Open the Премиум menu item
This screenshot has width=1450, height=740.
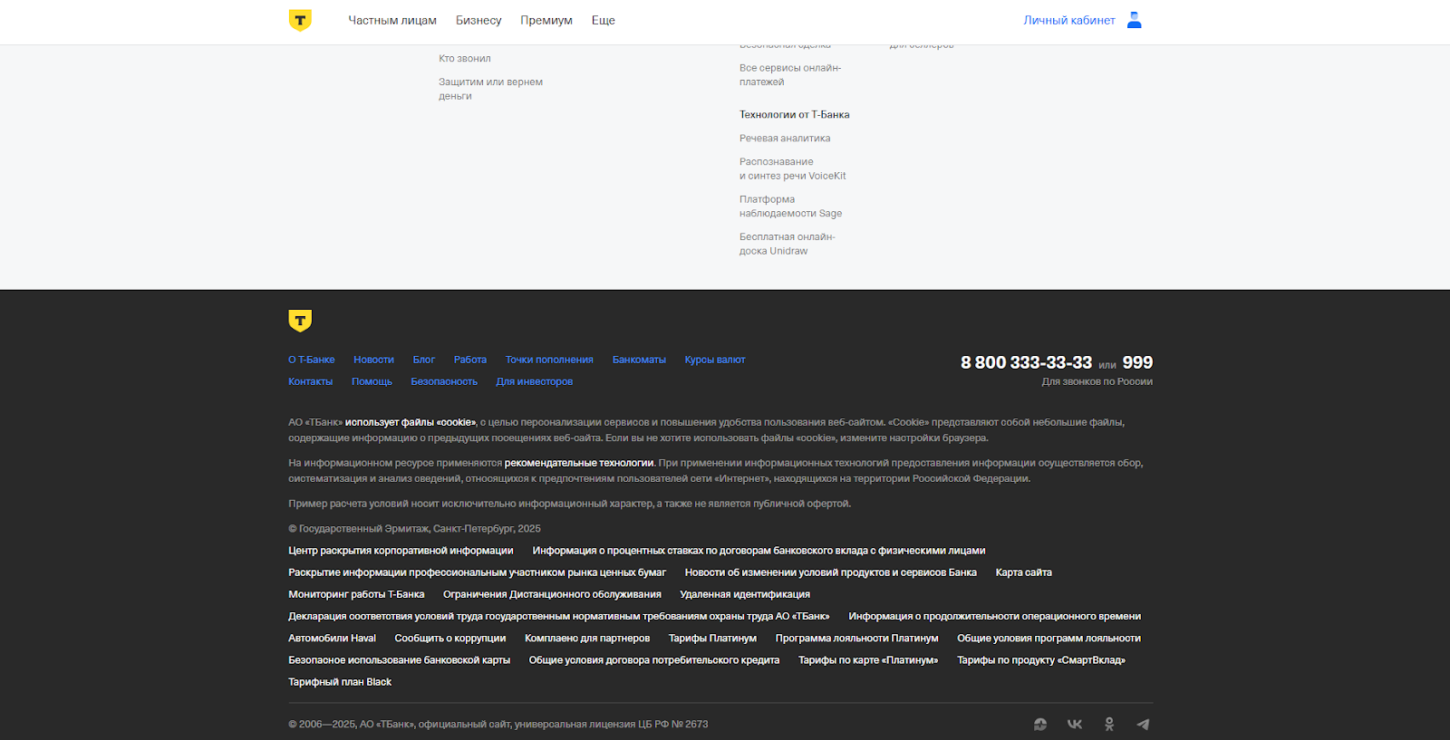pyautogui.click(x=546, y=20)
